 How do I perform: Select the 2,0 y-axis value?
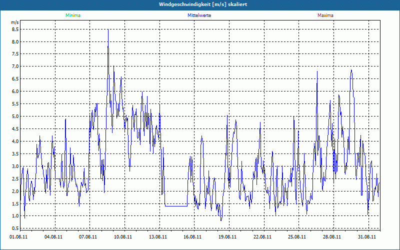(x=15, y=191)
